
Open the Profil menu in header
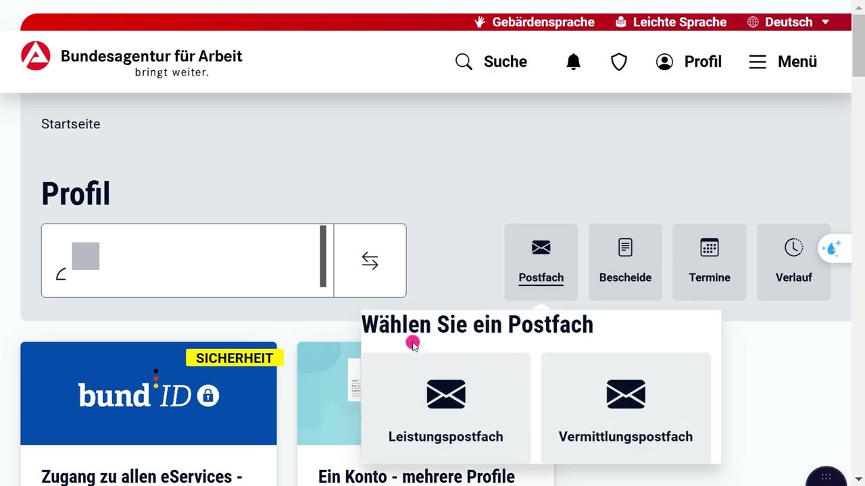tap(689, 61)
